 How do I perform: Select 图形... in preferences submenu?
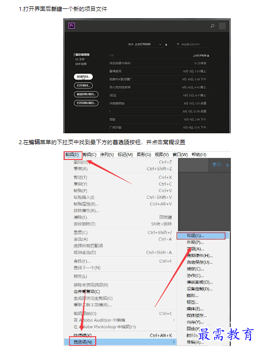click(x=203, y=296)
